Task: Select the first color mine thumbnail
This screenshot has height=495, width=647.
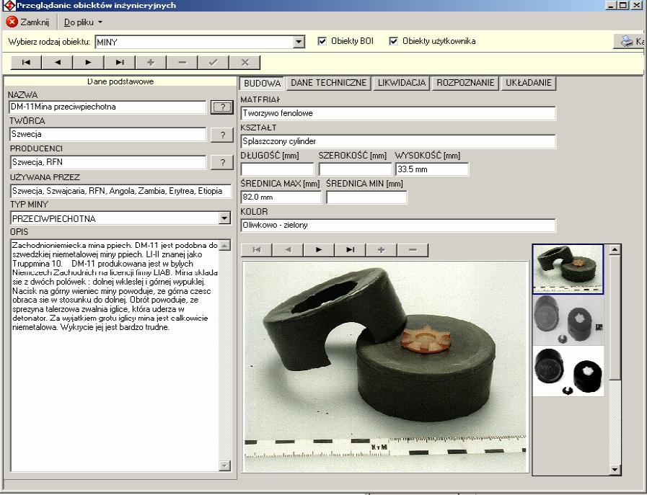Action: 568,269
